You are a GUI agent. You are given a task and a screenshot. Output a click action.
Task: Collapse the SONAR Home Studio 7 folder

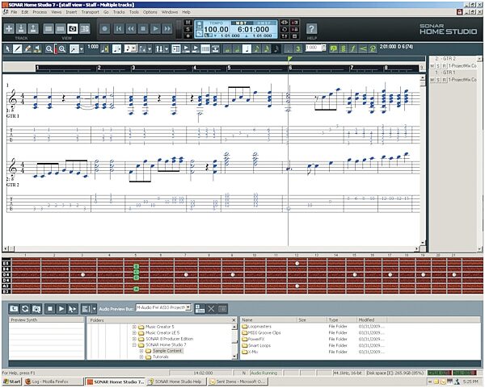click(134, 345)
